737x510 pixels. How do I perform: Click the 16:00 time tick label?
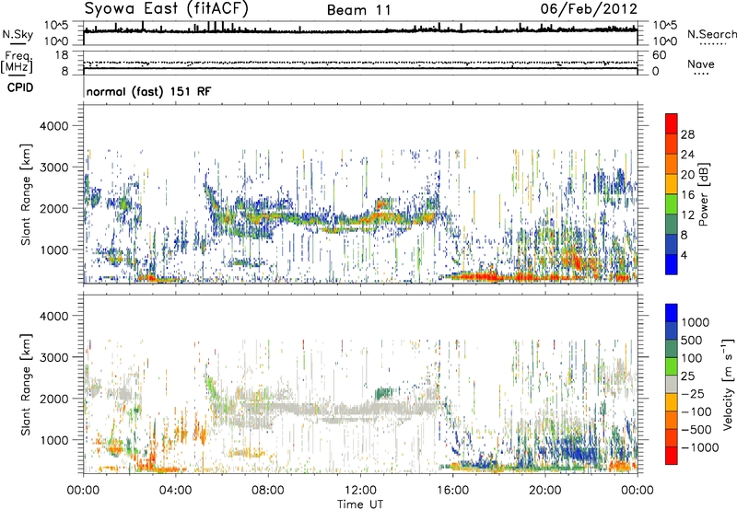452,491
